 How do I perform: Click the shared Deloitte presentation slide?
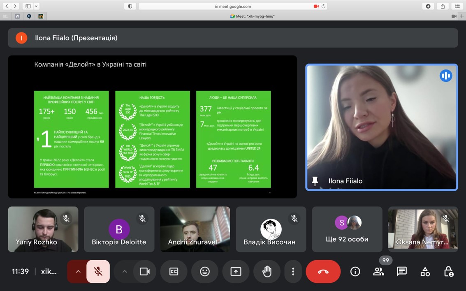pyautogui.click(x=152, y=127)
